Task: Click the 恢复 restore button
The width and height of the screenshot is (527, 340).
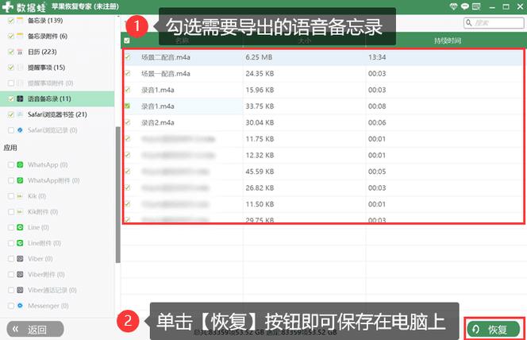Action: pos(494,329)
